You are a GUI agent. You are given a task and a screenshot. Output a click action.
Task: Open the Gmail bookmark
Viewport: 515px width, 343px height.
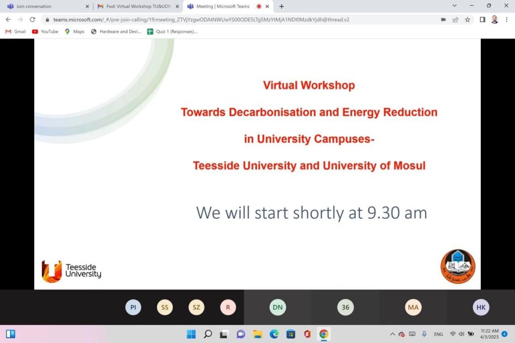coord(16,31)
